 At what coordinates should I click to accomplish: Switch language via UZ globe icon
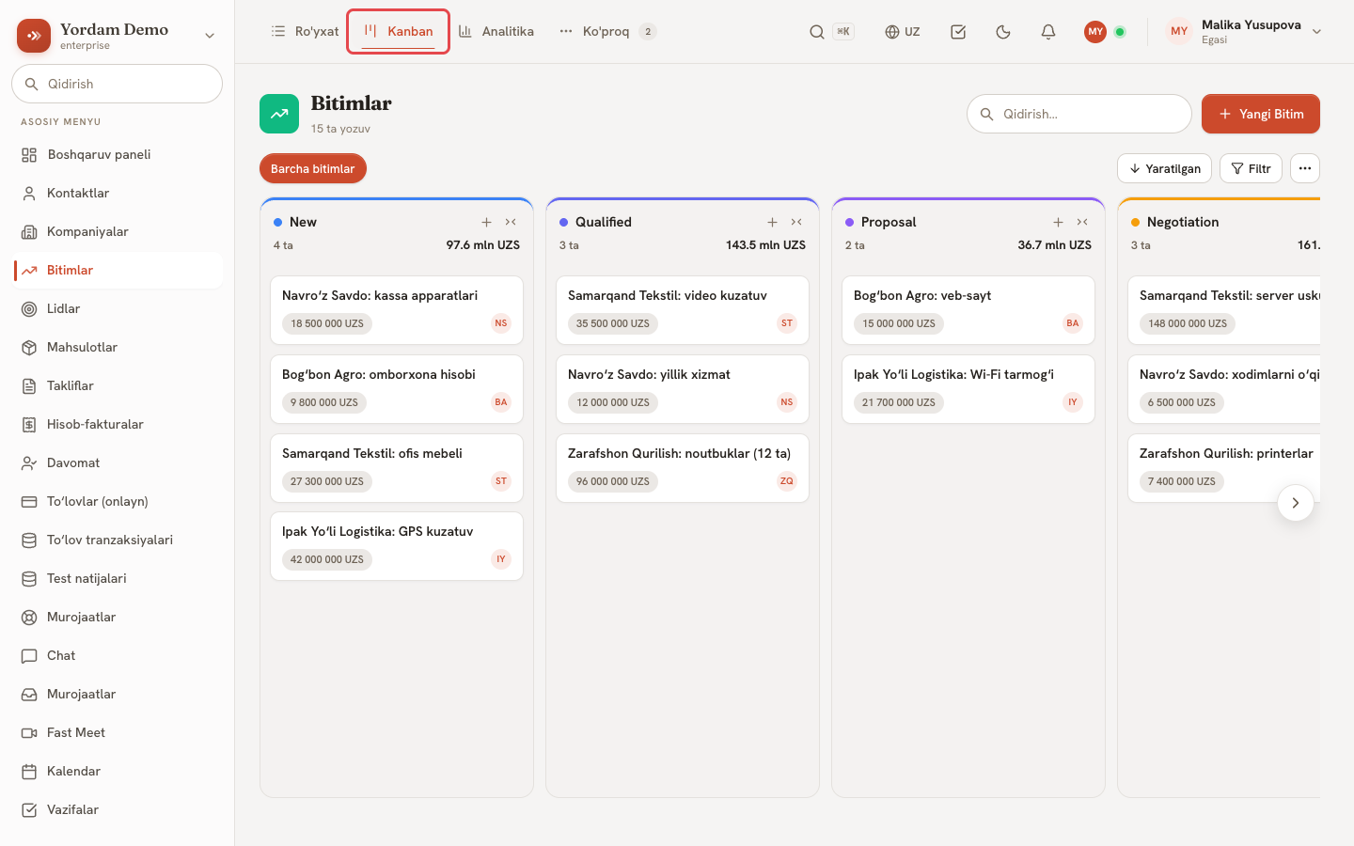pyautogui.click(x=903, y=32)
